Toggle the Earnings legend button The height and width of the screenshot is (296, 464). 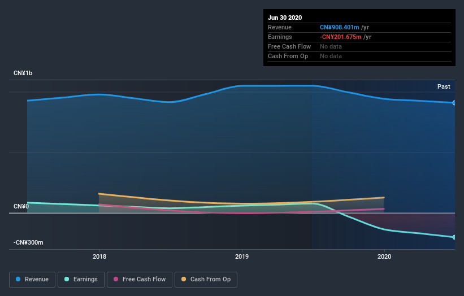tap(81, 280)
